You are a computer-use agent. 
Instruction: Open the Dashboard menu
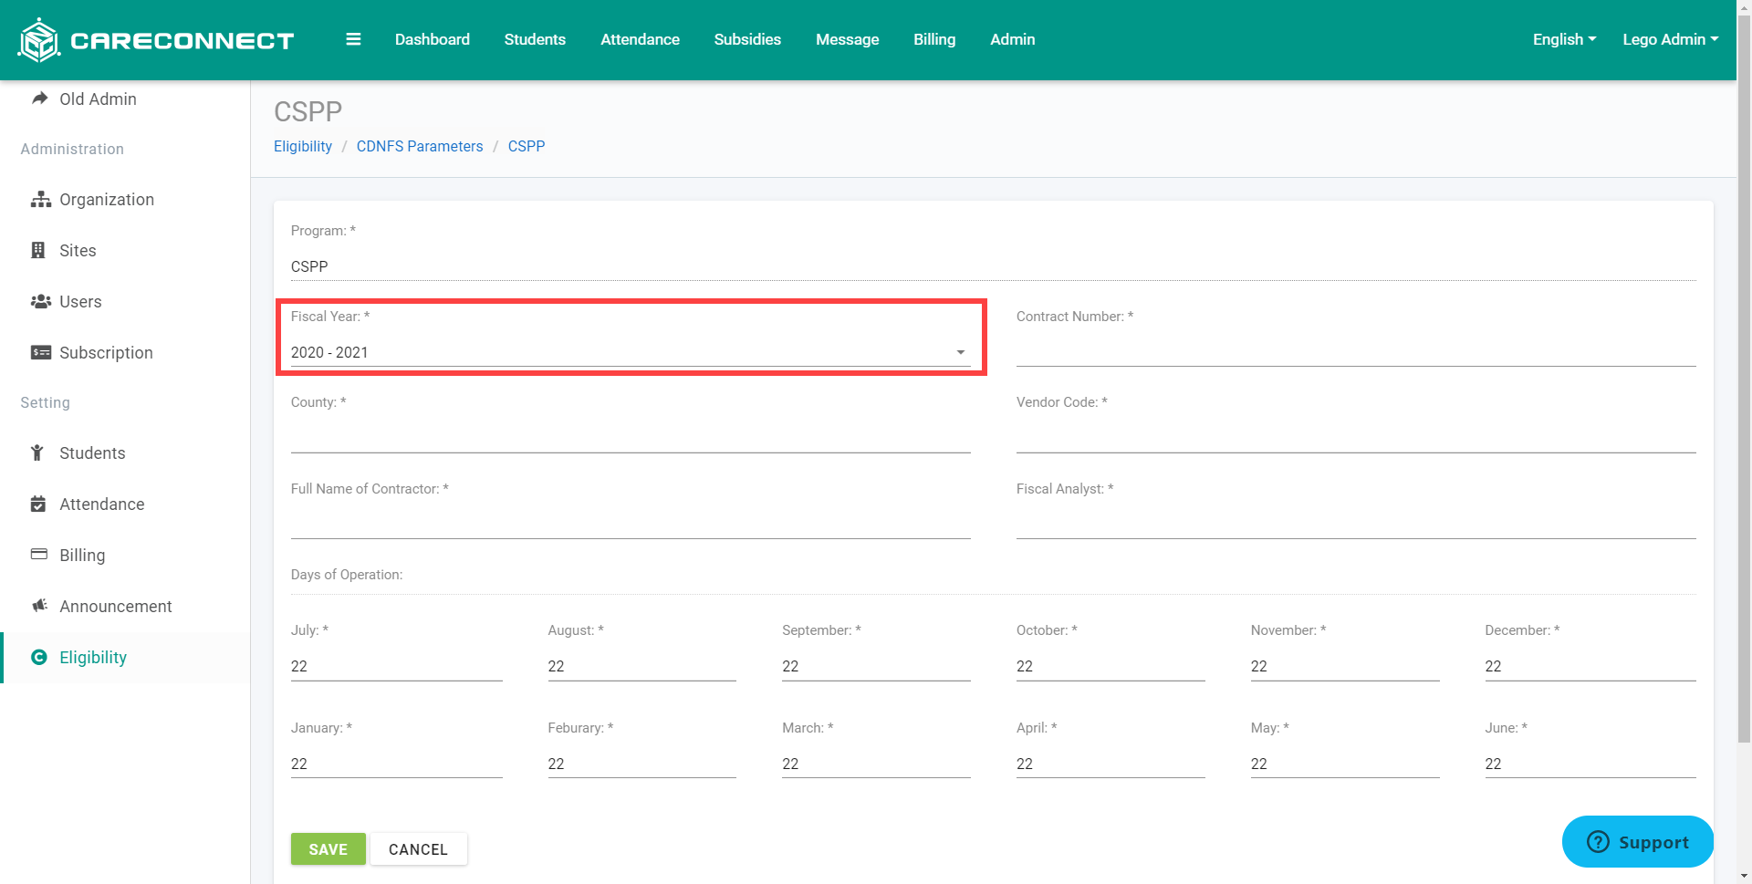pyautogui.click(x=433, y=39)
